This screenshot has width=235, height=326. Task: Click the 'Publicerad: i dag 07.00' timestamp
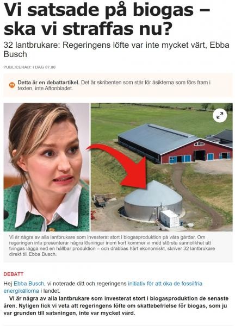point(29,67)
